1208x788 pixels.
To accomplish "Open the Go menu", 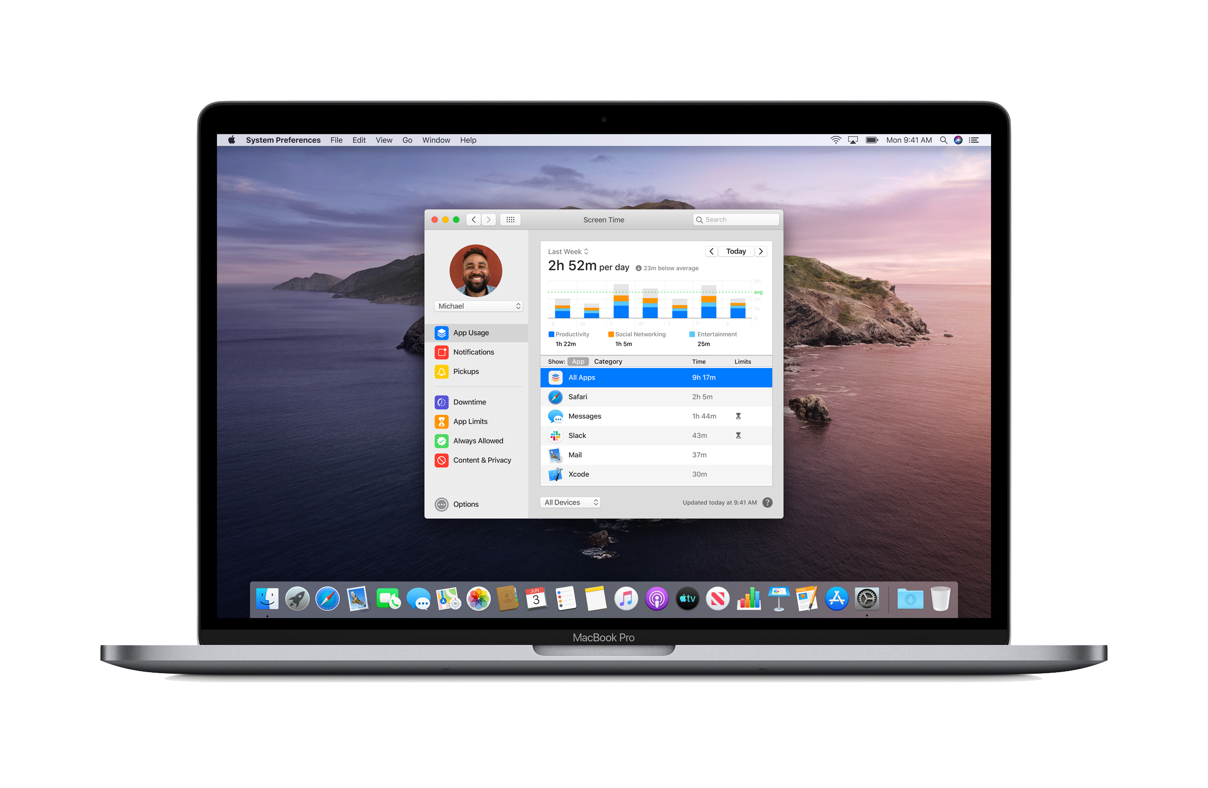I will (407, 140).
